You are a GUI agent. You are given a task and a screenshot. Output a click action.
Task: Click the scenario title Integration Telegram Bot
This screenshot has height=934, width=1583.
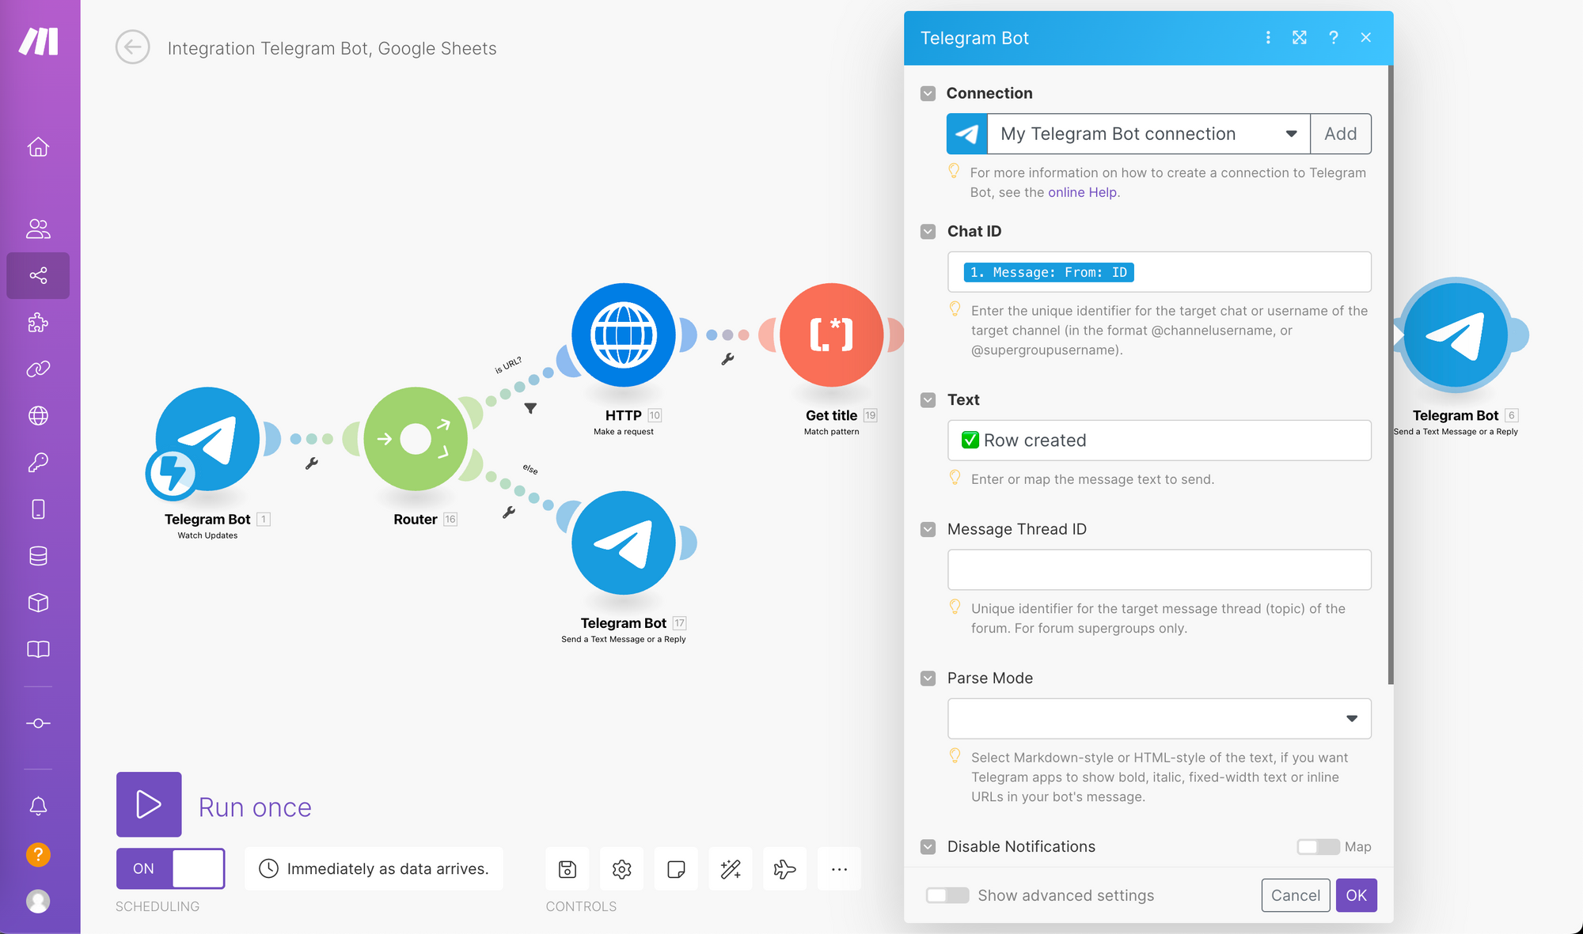pos(332,48)
